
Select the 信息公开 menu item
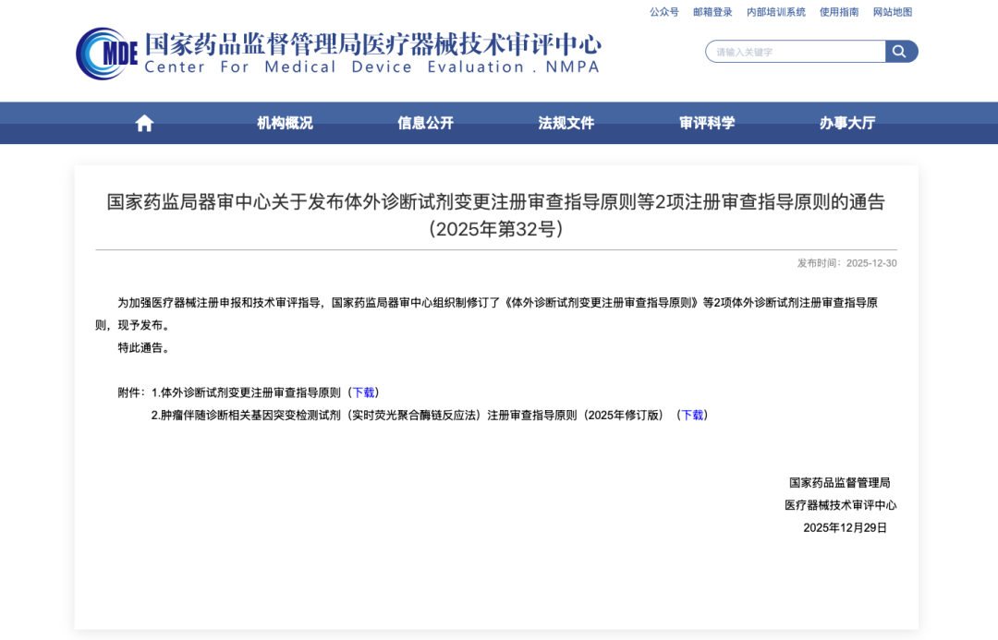tap(425, 122)
